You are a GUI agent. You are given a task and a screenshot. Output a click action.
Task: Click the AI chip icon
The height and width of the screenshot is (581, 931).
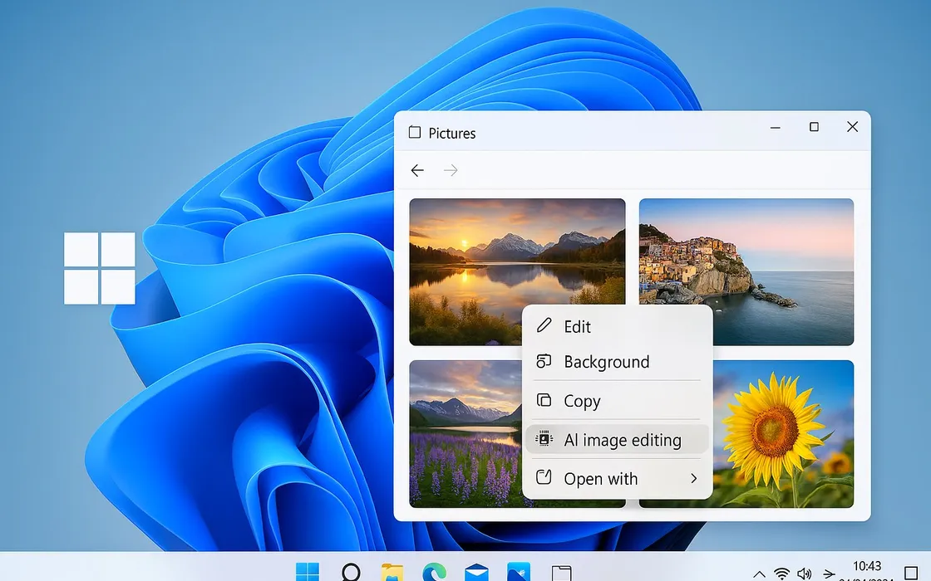(544, 439)
